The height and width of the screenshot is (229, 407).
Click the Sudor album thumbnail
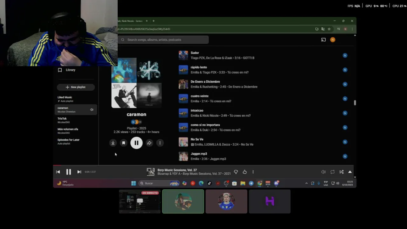(183, 55)
